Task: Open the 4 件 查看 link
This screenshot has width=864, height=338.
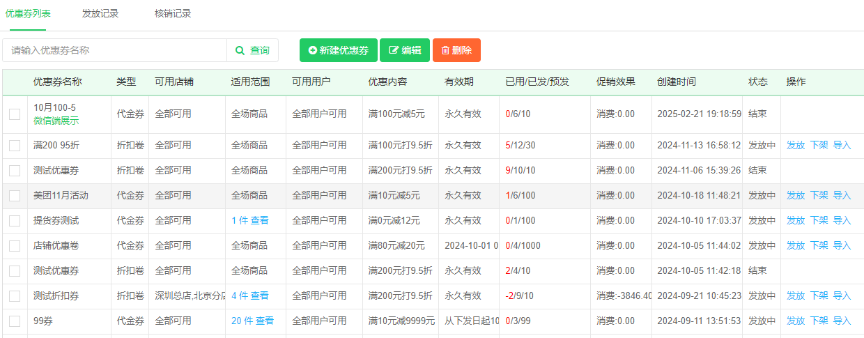Action: (250, 296)
